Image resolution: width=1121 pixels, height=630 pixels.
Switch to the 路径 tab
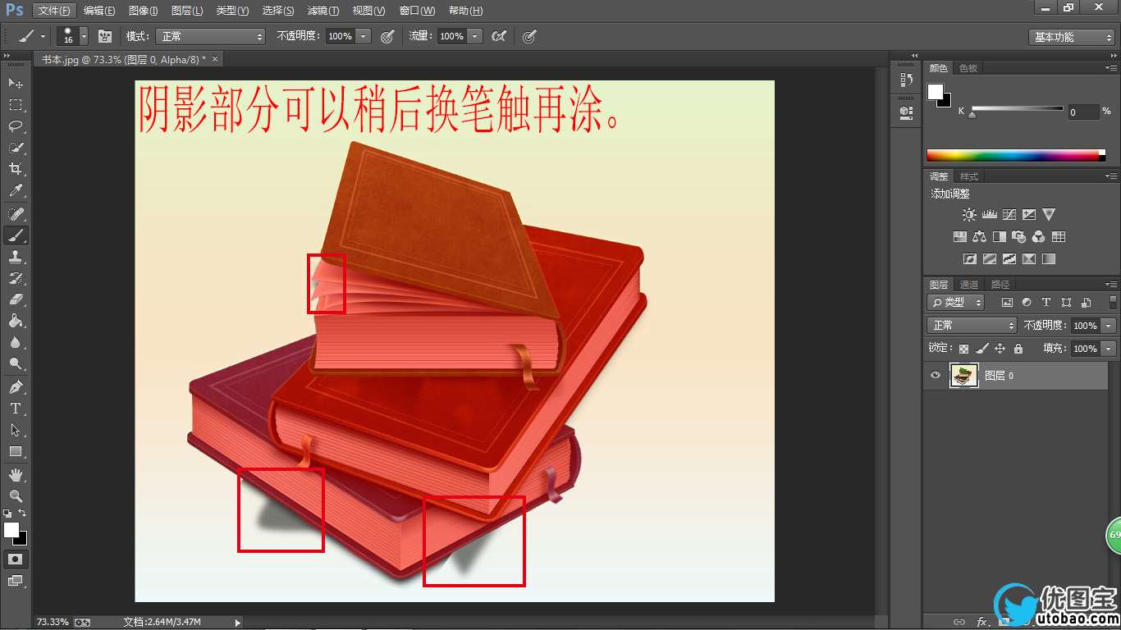point(1000,285)
